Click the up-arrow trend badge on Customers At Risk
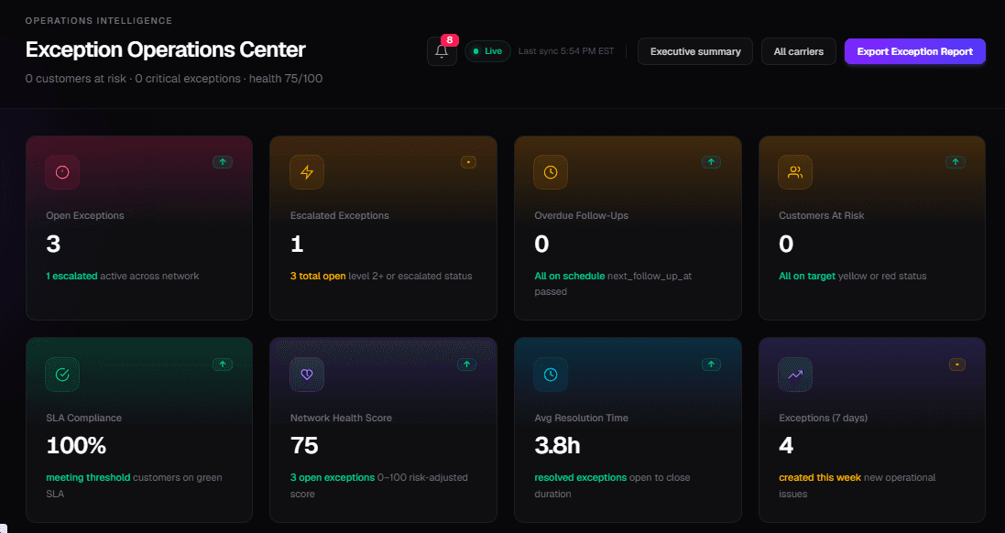The height and width of the screenshot is (533, 1005). coord(955,162)
